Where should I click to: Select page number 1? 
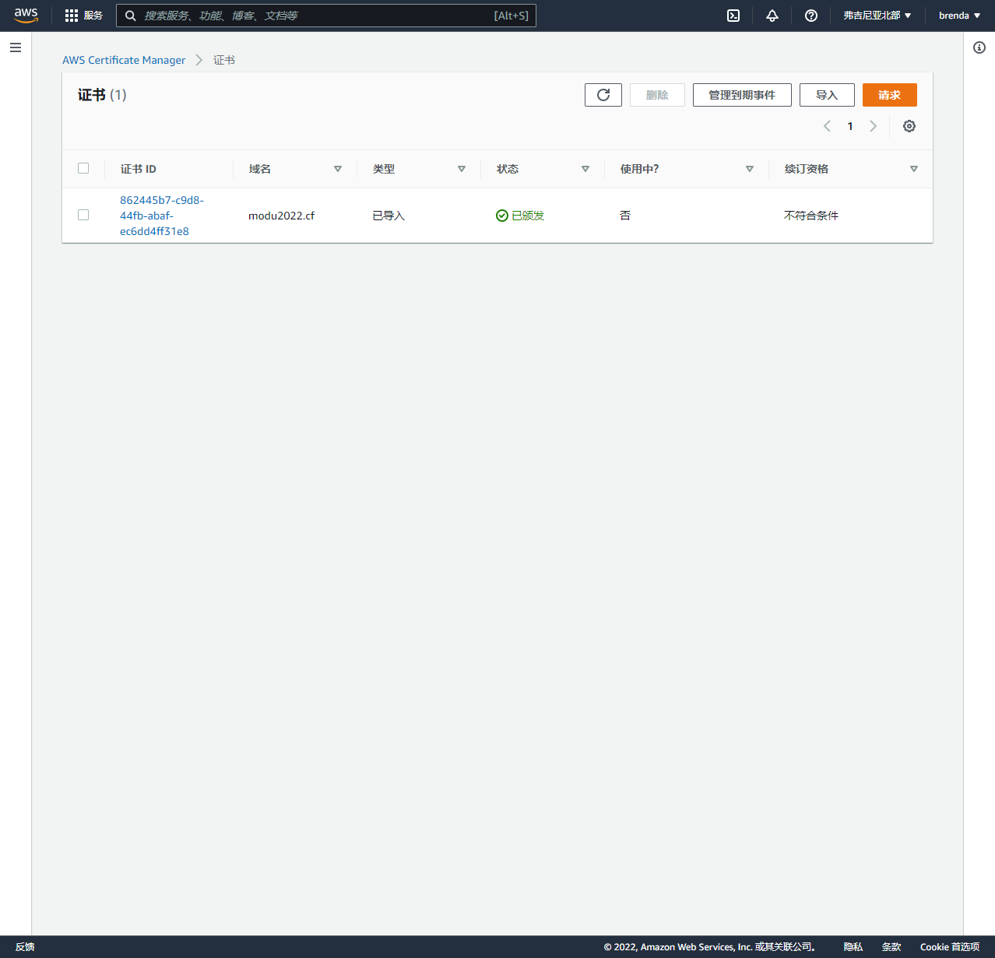(850, 126)
